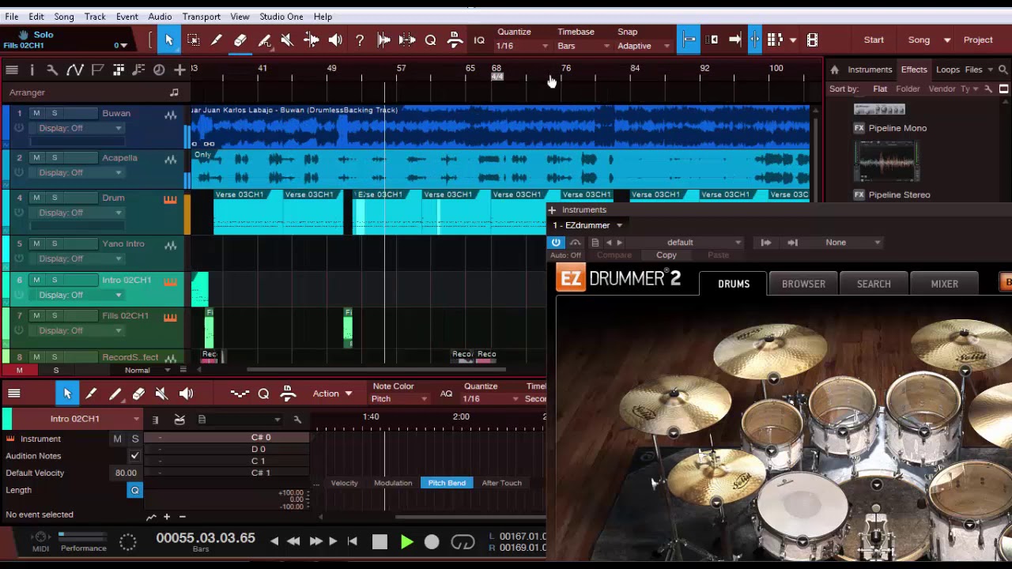Open the File menu

[12, 17]
